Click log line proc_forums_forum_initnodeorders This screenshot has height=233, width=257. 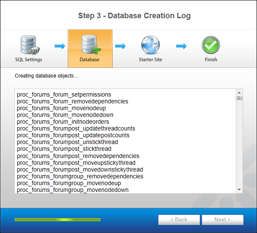(x=63, y=122)
